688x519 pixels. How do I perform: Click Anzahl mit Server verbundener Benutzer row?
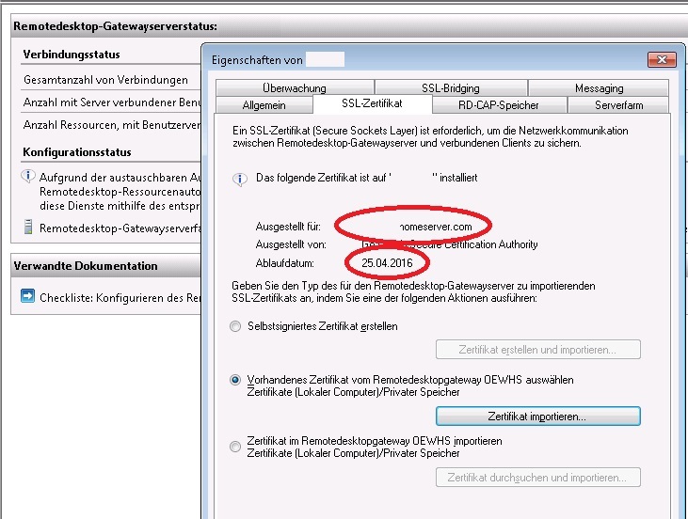click(112, 102)
